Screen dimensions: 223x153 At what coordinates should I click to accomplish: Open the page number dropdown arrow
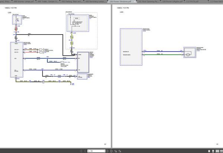coord(104,151)
